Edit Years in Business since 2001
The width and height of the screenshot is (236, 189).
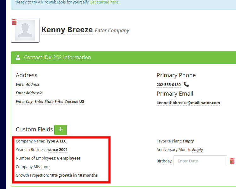pyautogui.click(x=58, y=149)
